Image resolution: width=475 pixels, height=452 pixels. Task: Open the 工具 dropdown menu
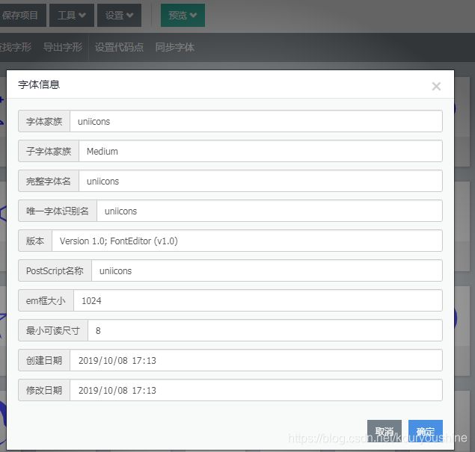(x=72, y=15)
